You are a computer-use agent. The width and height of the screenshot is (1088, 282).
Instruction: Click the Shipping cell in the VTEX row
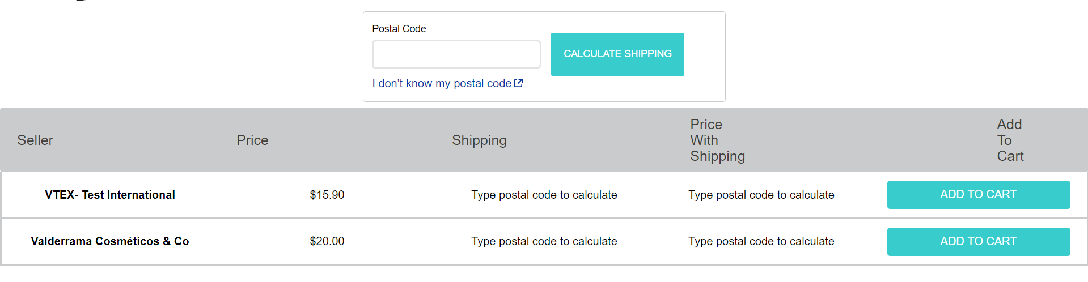(544, 195)
